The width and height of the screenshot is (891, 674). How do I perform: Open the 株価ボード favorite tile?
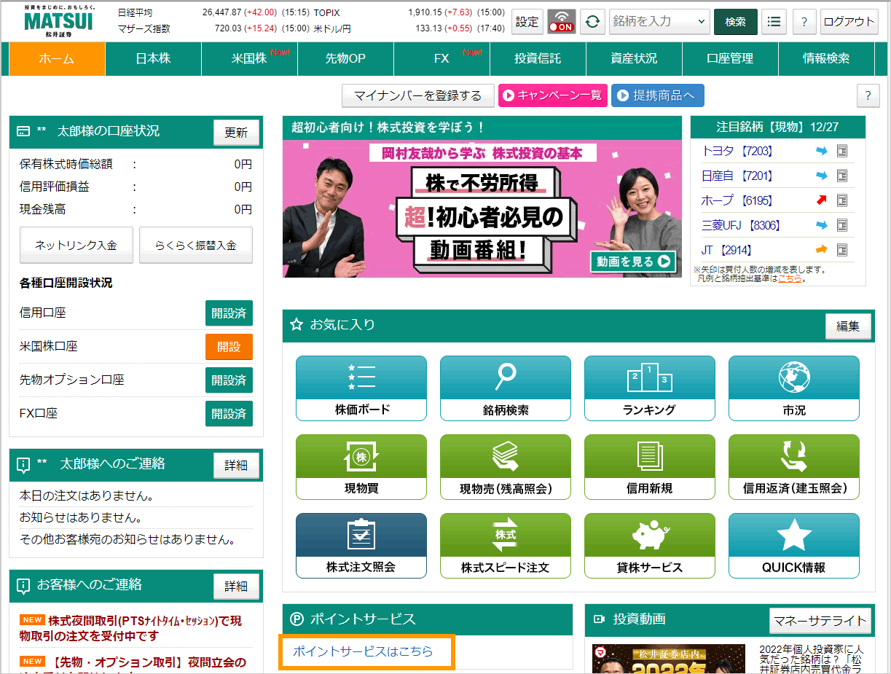[361, 388]
